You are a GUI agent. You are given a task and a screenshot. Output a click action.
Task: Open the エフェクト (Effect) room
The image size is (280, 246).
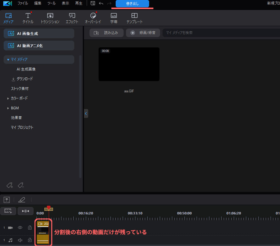point(72,18)
